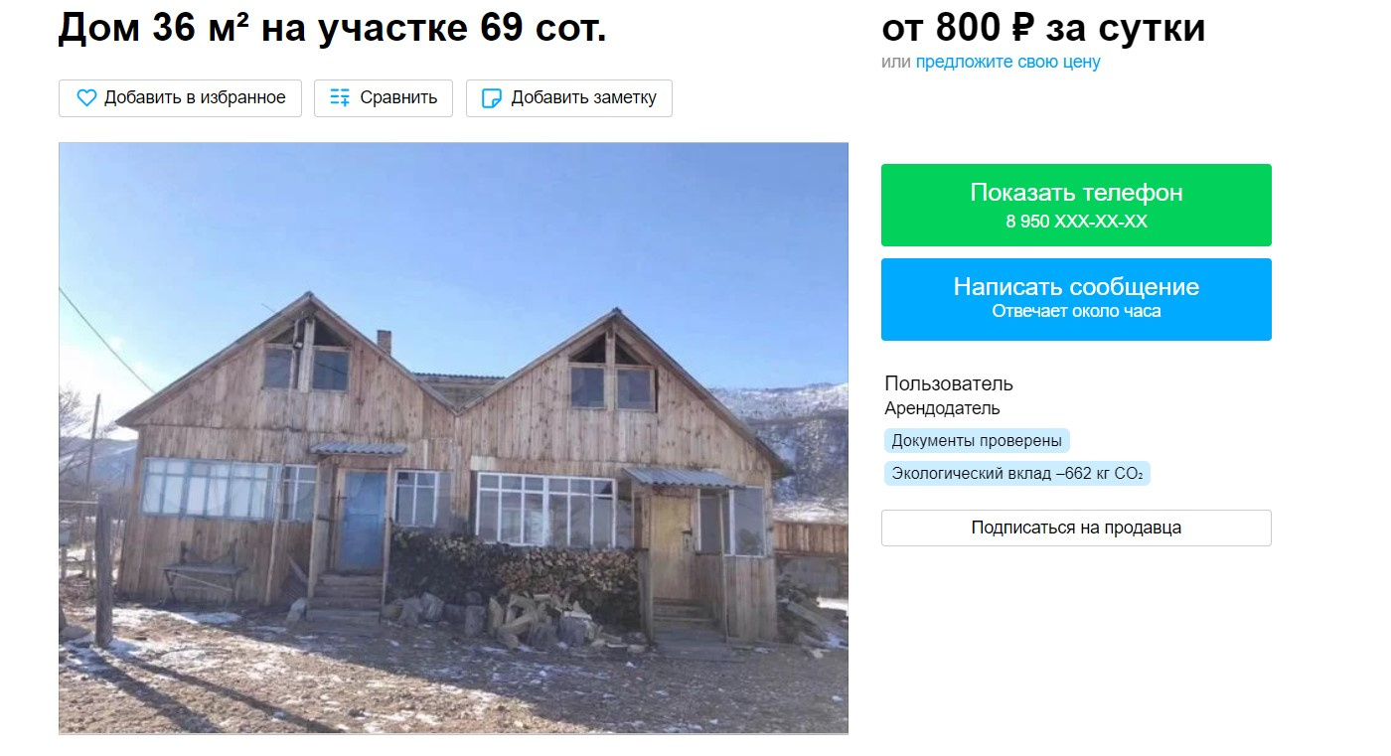This screenshot has width=1391, height=756.
Task: Open the Экологический вклад CO₂ badge
Action: tap(1017, 474)
